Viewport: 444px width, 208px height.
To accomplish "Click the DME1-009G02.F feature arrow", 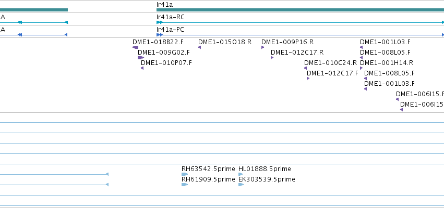I will click(141, 58).
